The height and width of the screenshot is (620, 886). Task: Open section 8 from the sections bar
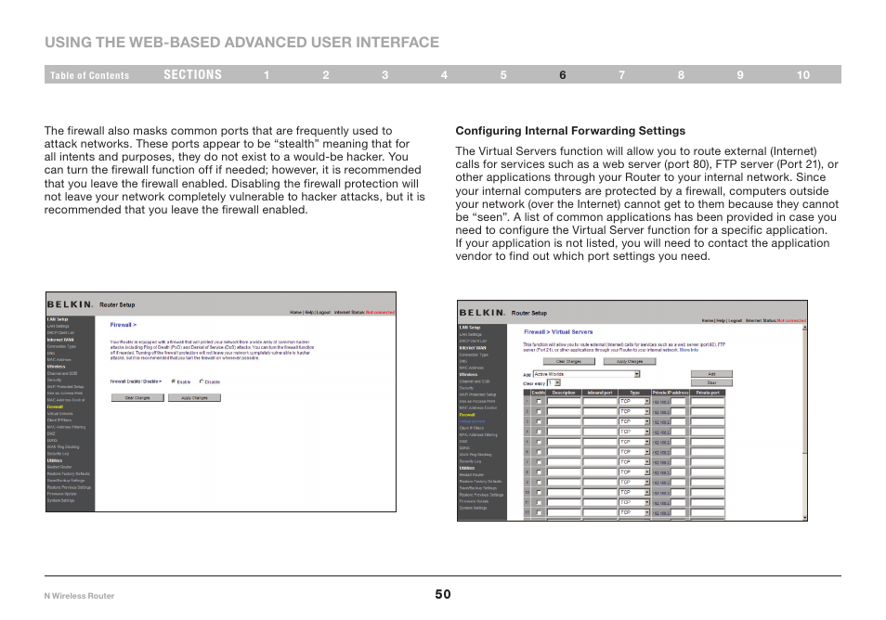click(681, 75)
